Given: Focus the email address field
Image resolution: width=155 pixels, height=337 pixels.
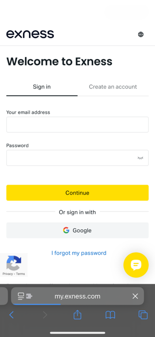Looking at the screenshot, I should click(77, 125).
